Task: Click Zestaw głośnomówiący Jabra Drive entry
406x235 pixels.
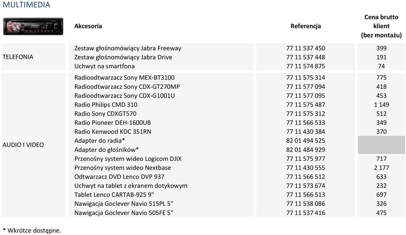Action: coord(123,57)
